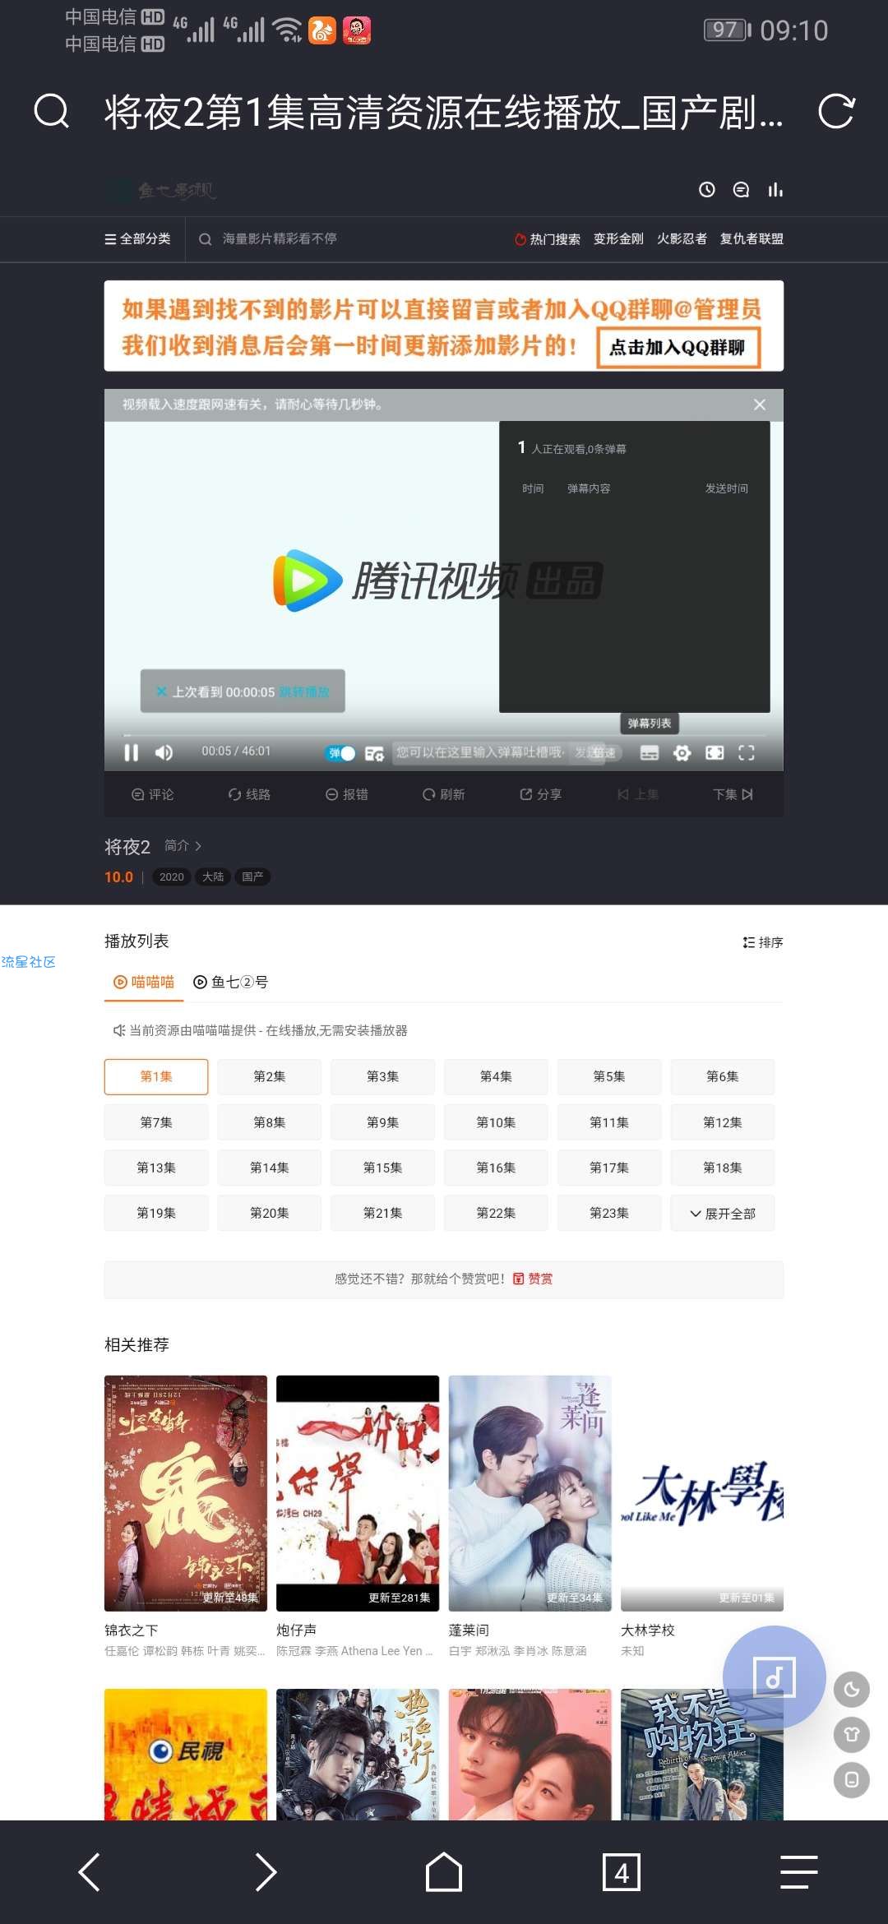Expand all episodes with 展开全部
Screen dimensions: 888x1924
[723, 1214]
